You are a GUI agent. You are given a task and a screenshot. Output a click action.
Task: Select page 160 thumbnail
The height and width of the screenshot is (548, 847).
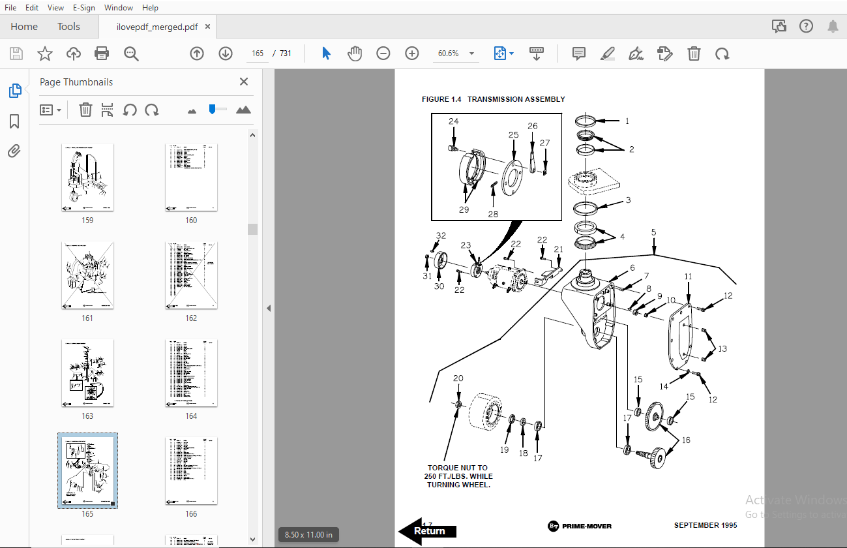point(191,177)
